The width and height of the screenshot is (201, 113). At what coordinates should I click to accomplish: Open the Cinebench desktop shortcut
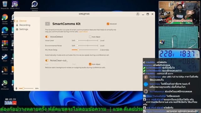click(x=35, y=6)
